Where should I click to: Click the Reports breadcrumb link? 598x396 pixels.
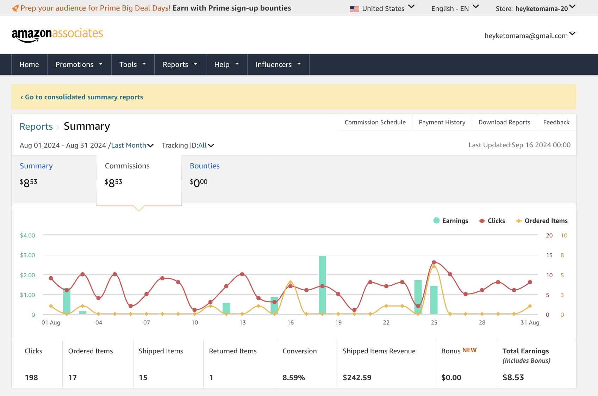point(36,126)
